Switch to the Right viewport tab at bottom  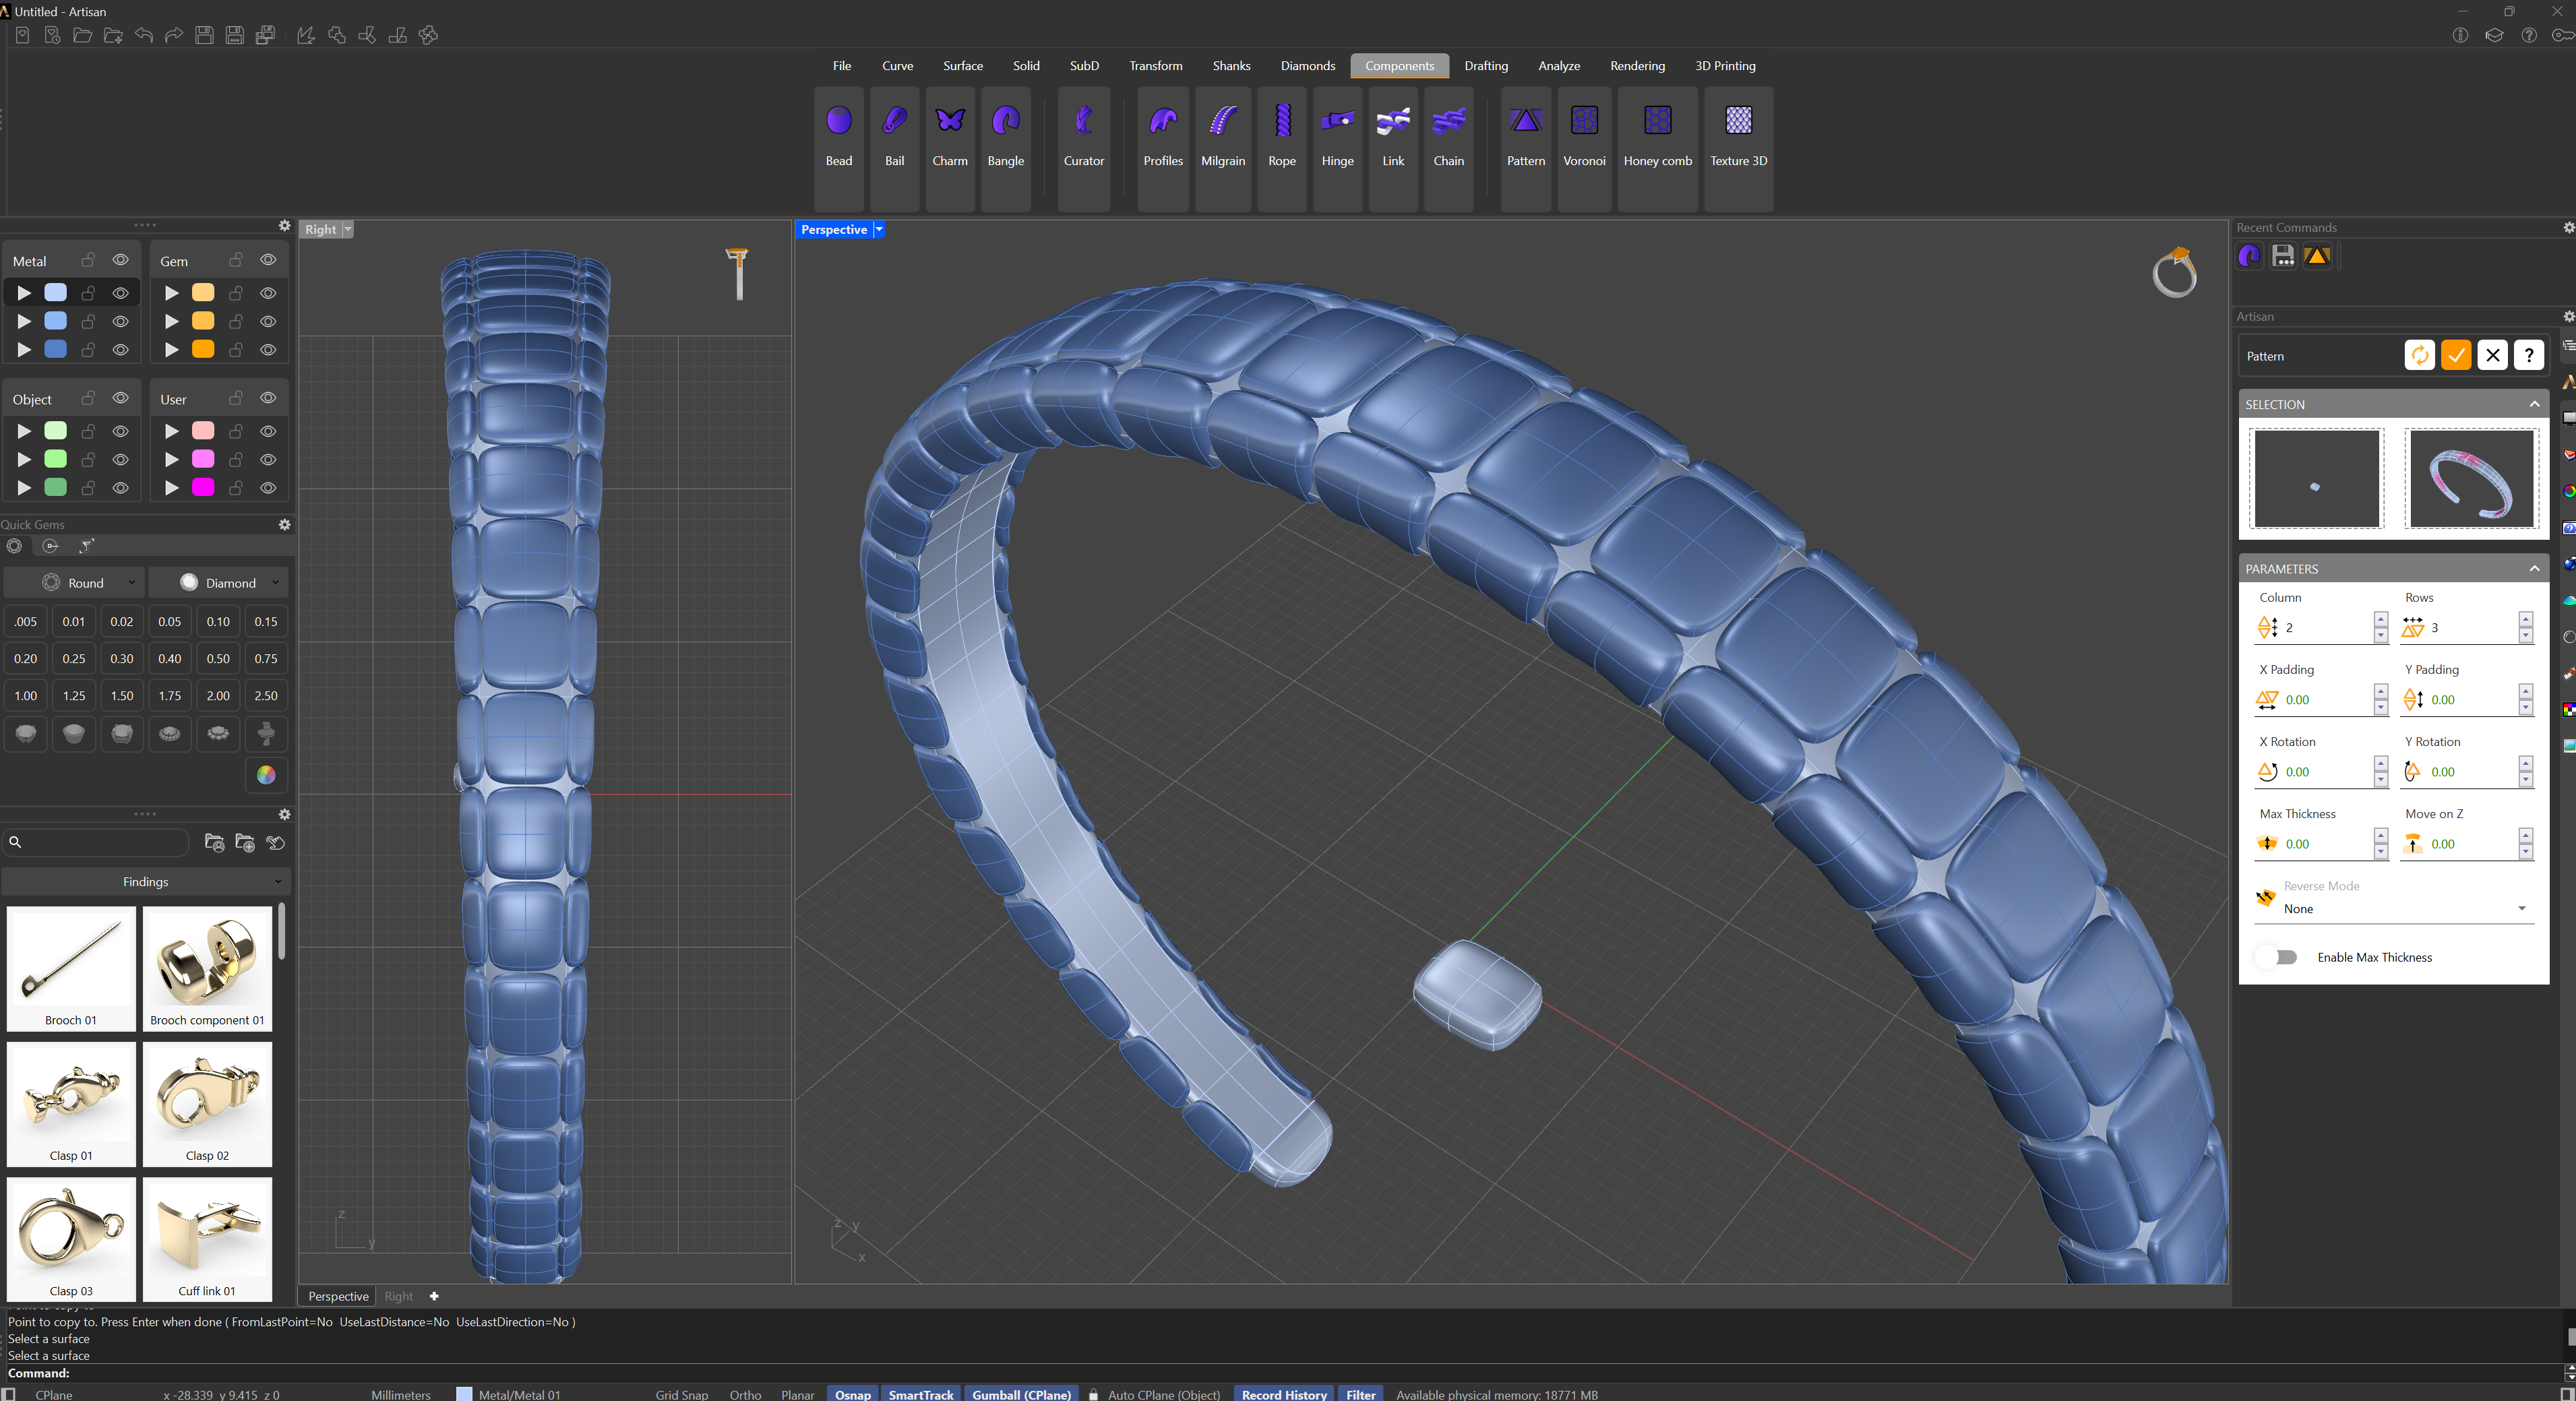pyautogui.click(x=399, y=1296)
